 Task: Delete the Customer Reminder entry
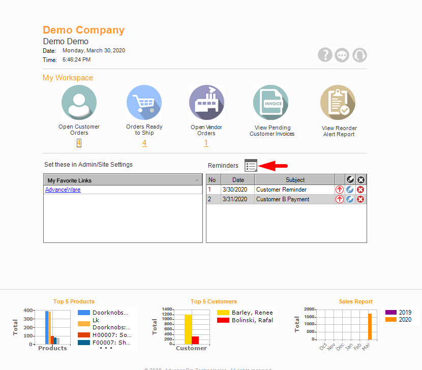[360, 190]
